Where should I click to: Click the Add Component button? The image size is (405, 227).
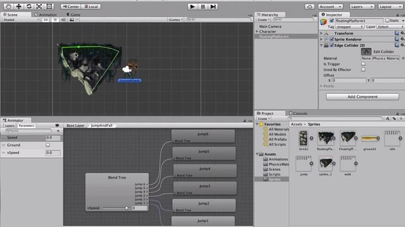coord(363,96)
